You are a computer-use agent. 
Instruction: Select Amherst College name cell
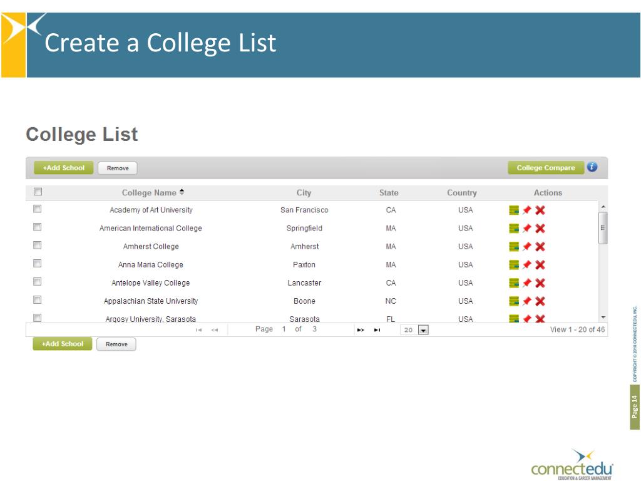click(x=151, y=247)
